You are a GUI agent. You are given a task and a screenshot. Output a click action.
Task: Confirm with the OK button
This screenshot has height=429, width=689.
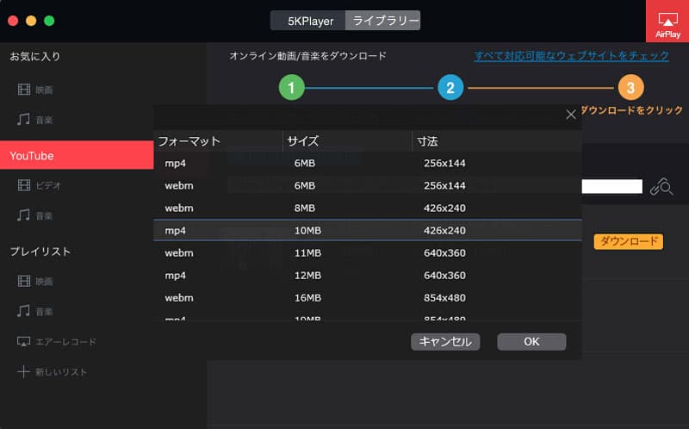pos(531,341)
